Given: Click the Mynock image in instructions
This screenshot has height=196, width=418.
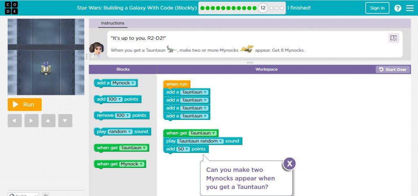Looking at the screenshot, I should click(x=247, y=48).
